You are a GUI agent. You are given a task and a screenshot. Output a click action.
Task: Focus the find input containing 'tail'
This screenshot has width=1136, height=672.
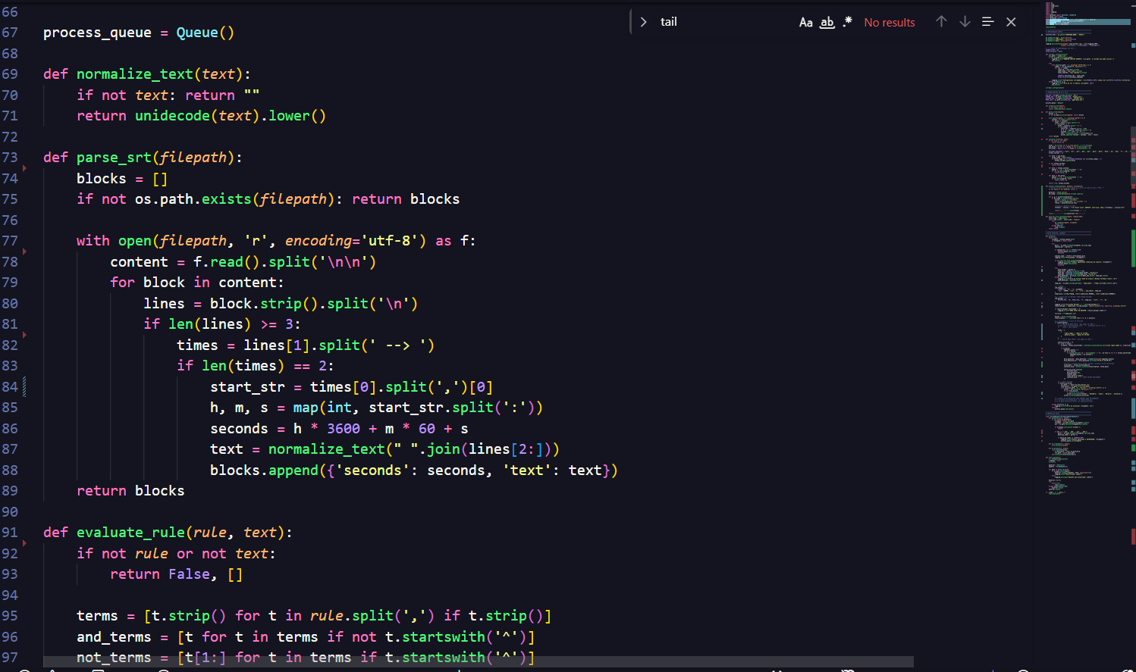point(724,22)
